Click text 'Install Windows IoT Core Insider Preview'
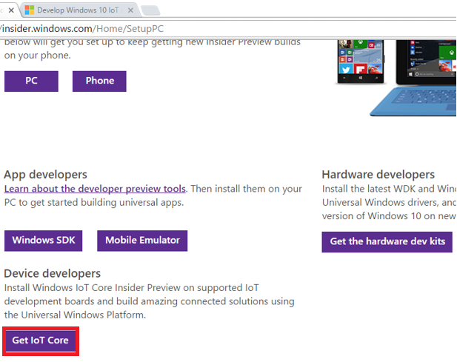 pos(93,287)
